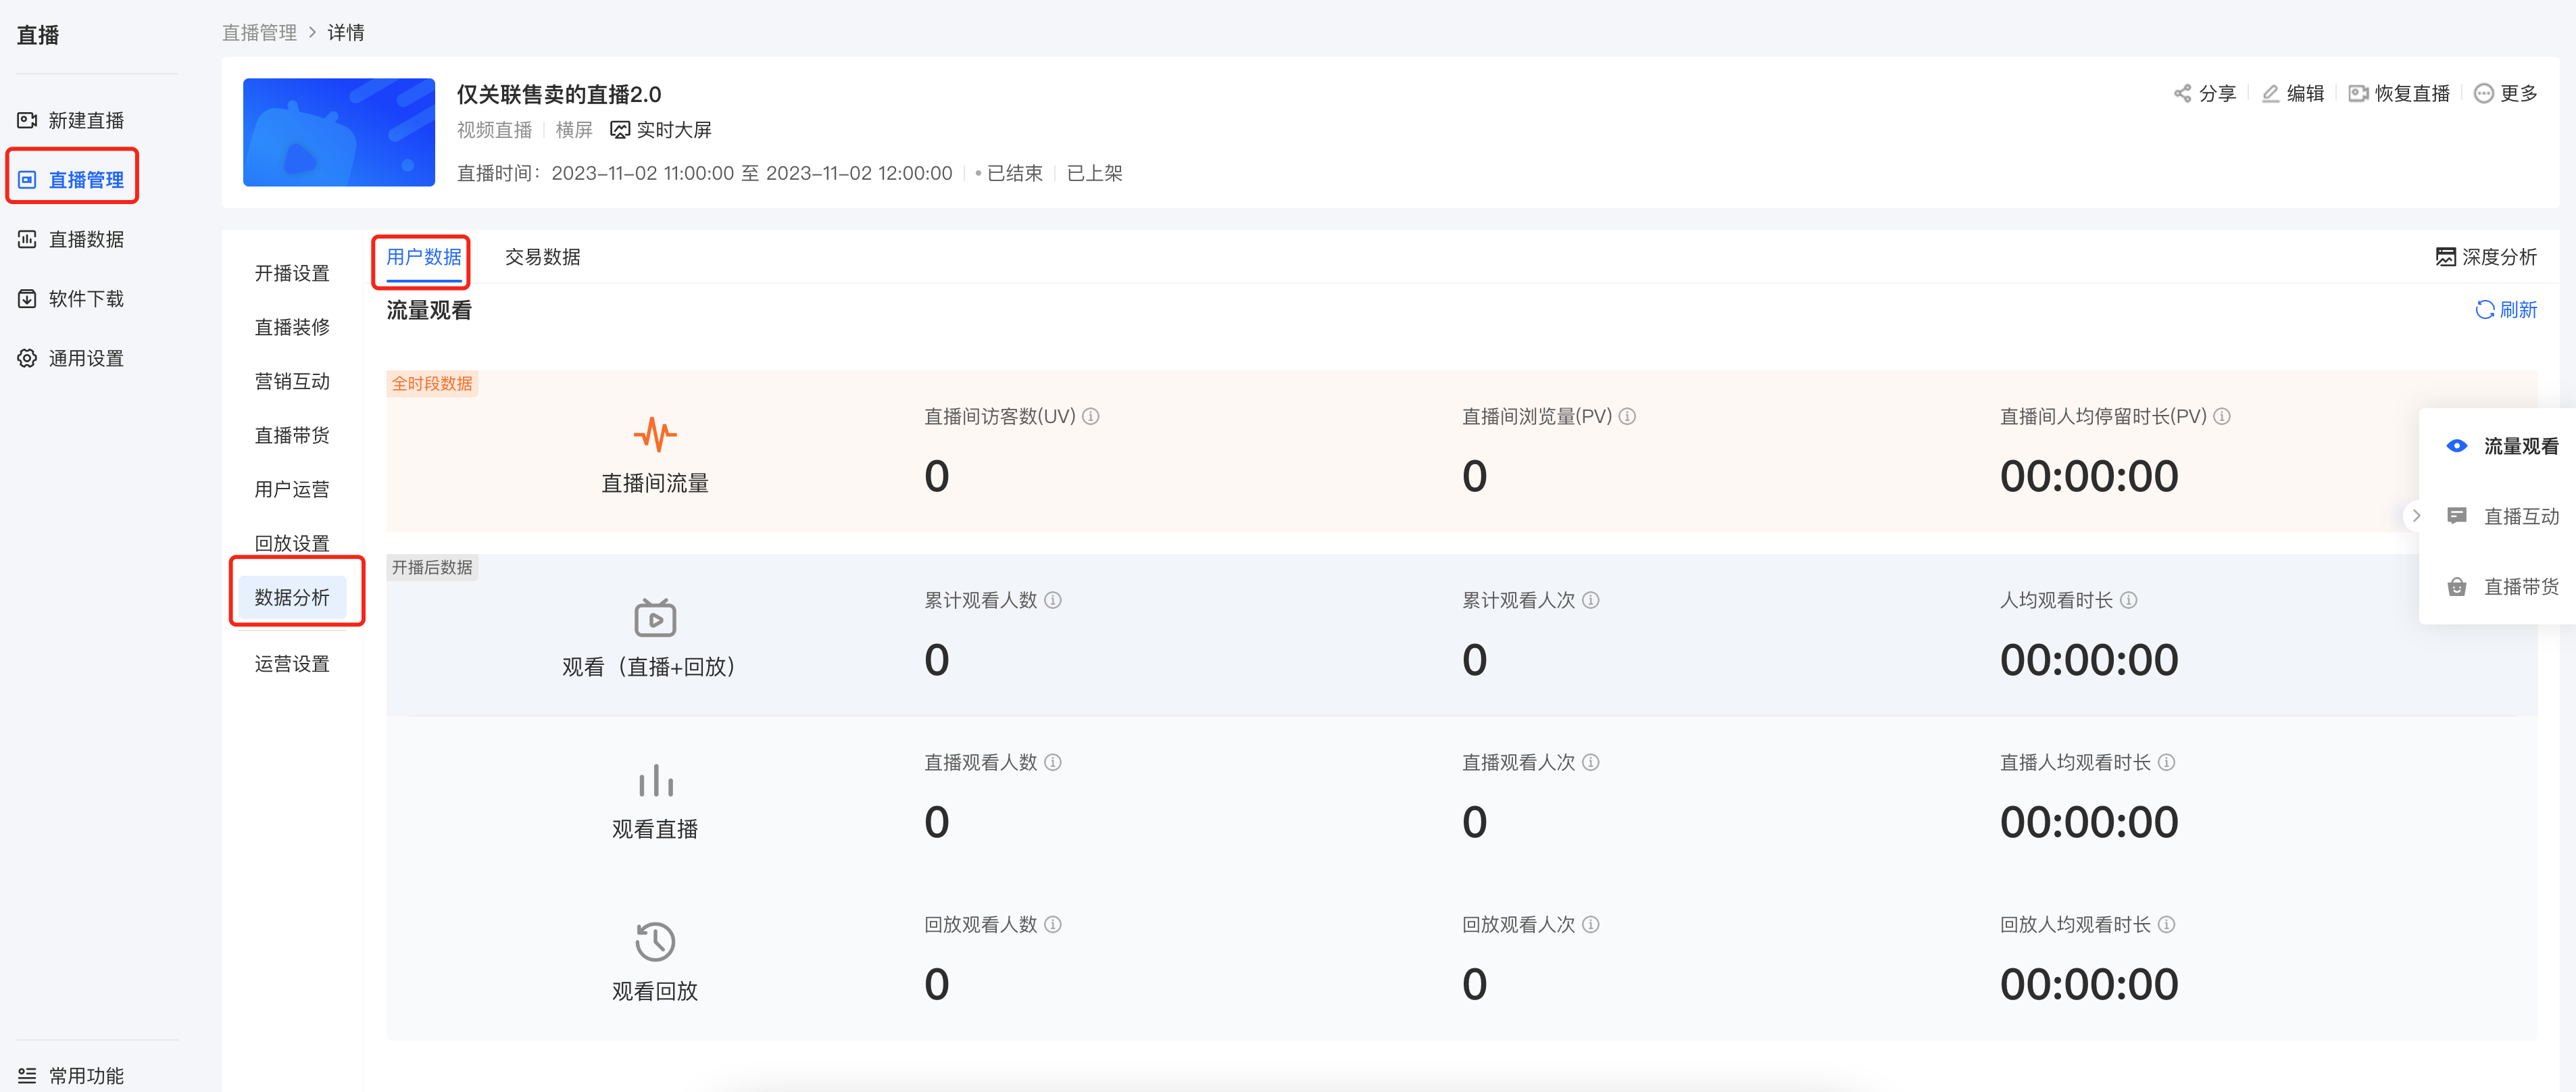The image size is (2576, 1092).
Task: Open the 更多 ellipsis icon
Action: [x=2484, y=93]
